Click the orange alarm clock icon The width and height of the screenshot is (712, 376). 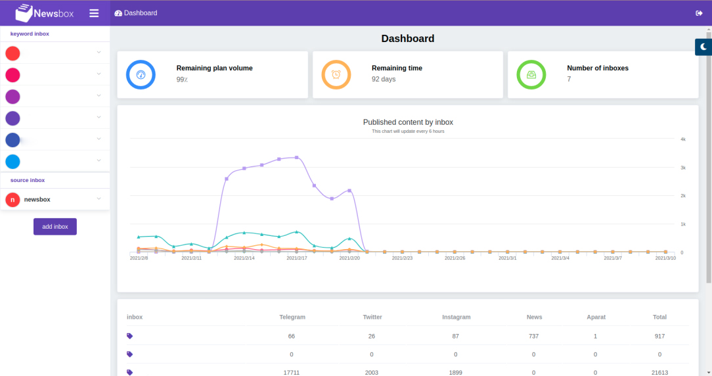tap(336, 74)
